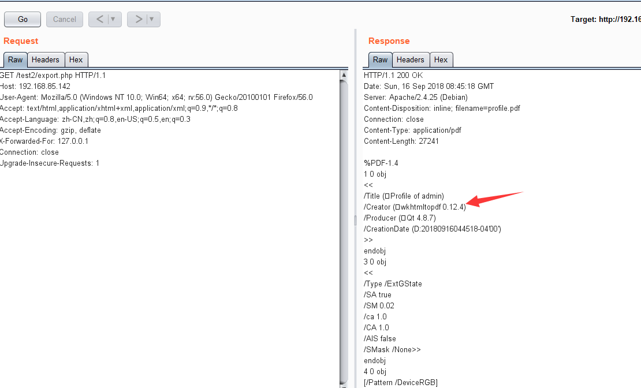
Task: Click the Go button
Action: click(23, 19)
